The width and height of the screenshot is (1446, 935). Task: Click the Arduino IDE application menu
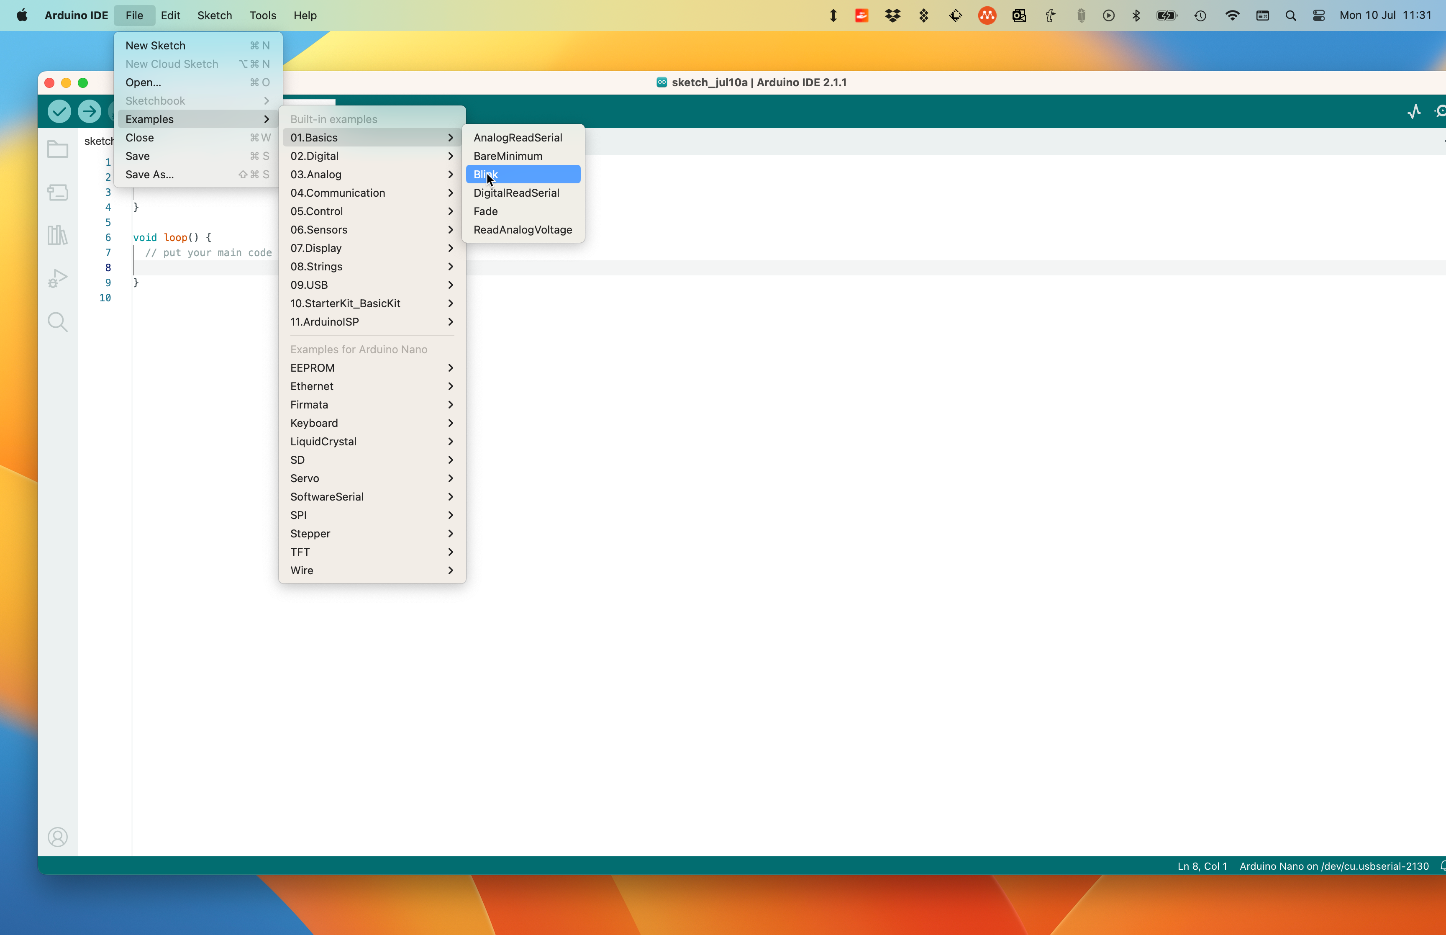coord(76,15)
